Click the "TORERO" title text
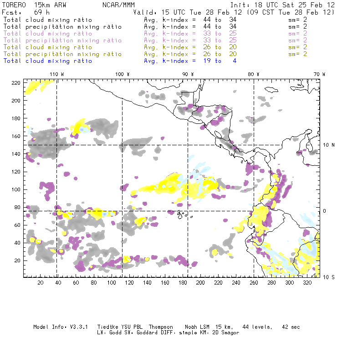337x337 pixels. click(14, 5)
